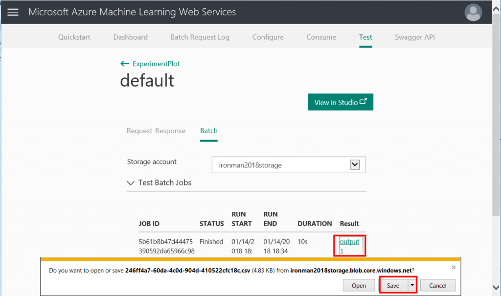
Task: Click the RUN START column header
Action: (242, 219)
